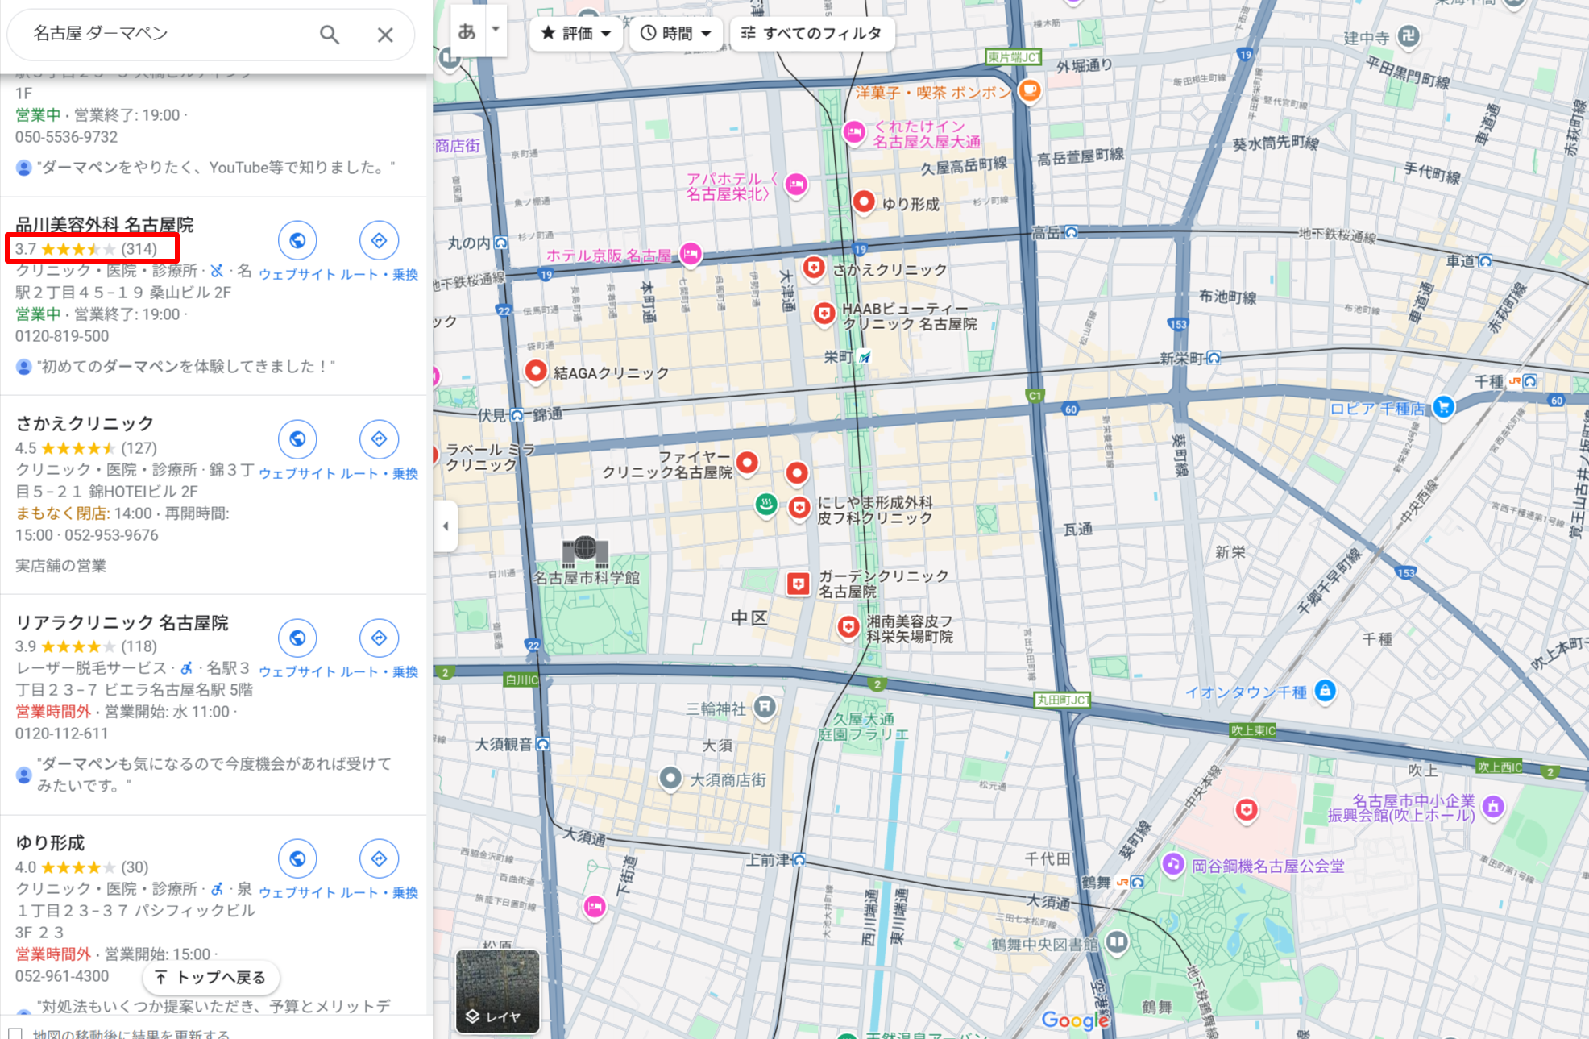Screen dimensions: 1589x1039
Task: Open website icon for ゆり形成
Action: click(297, 859)
